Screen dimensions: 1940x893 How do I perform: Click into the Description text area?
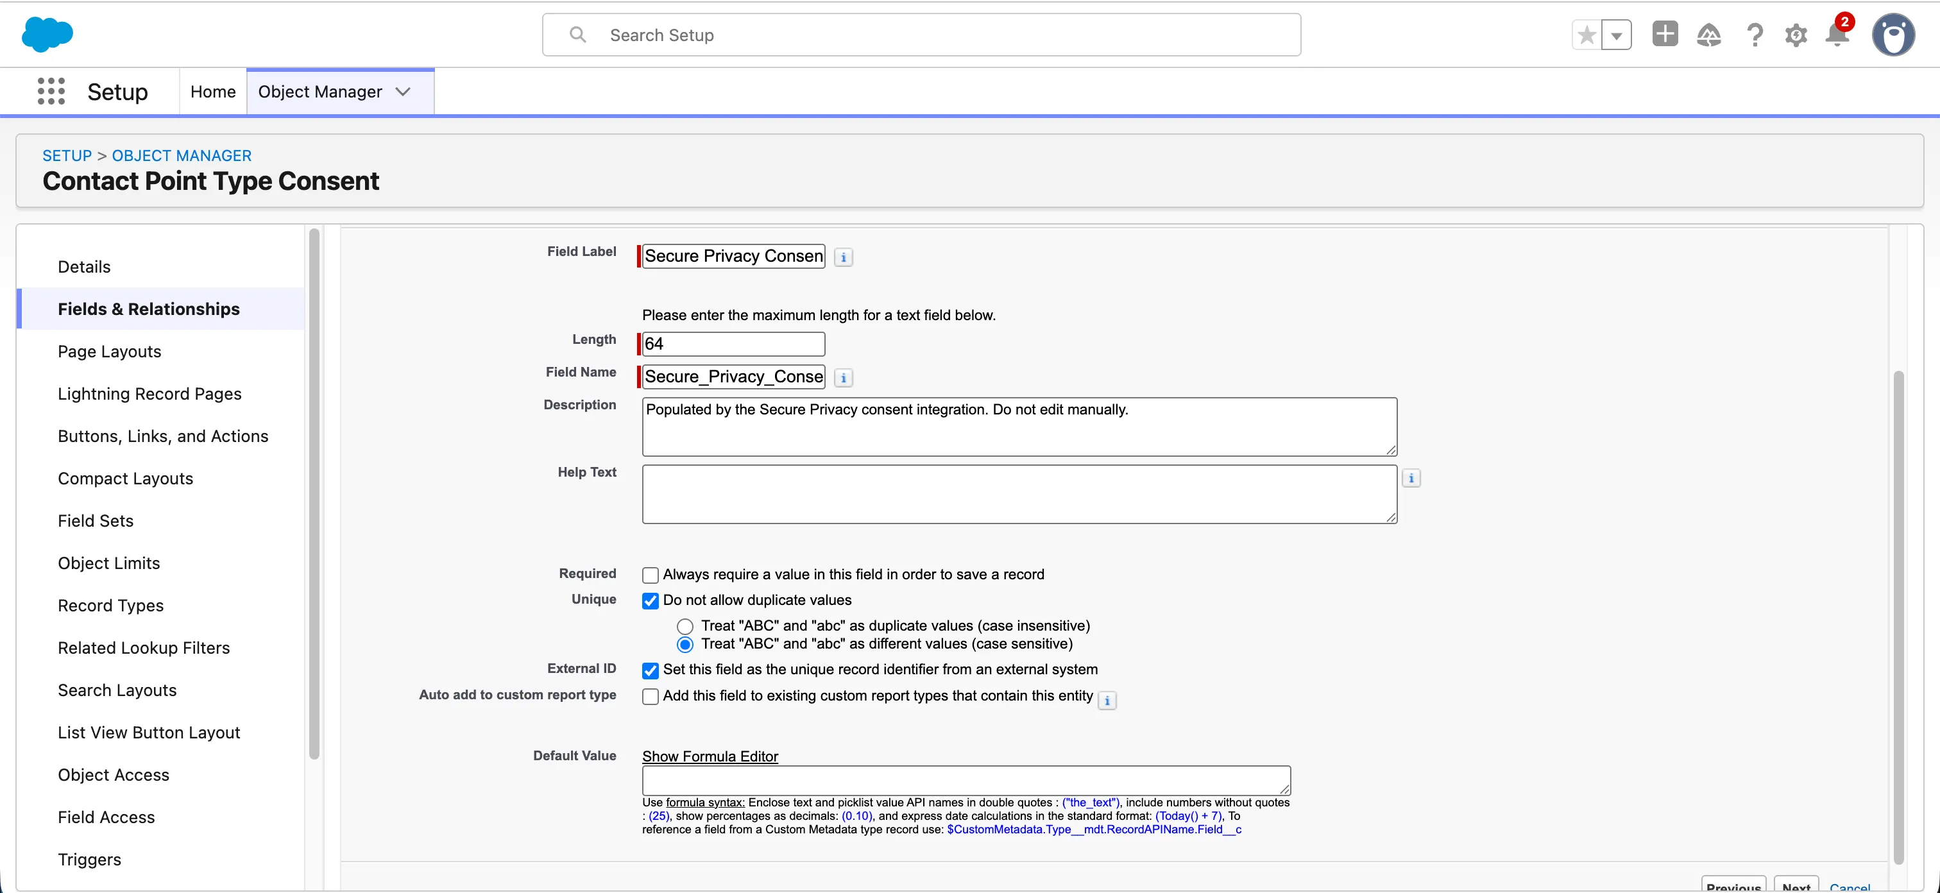(1019, 427)
